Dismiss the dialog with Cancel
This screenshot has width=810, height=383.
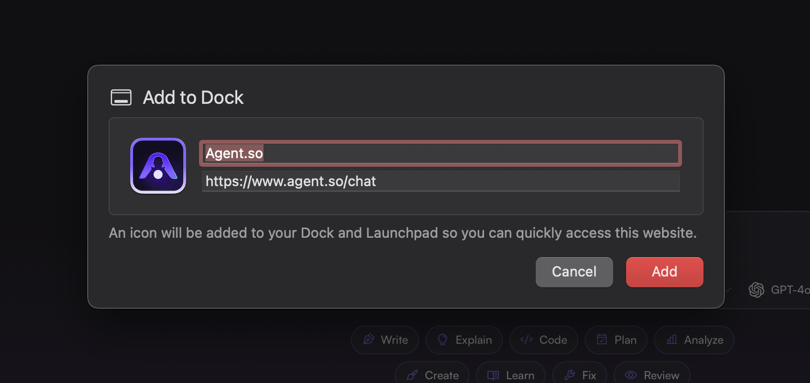574,272
